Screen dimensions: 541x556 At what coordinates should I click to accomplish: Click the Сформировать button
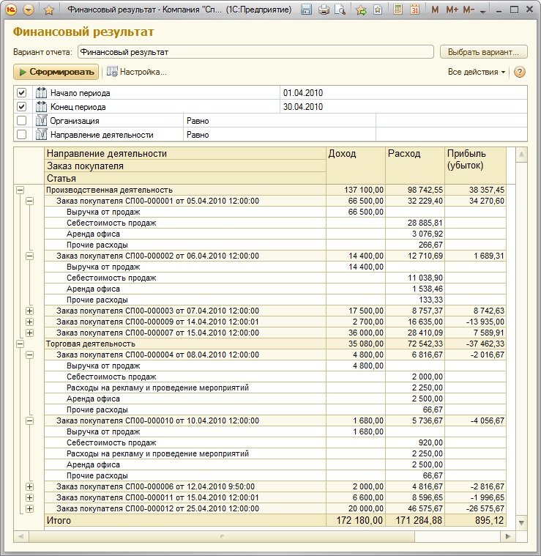(56, 72)
